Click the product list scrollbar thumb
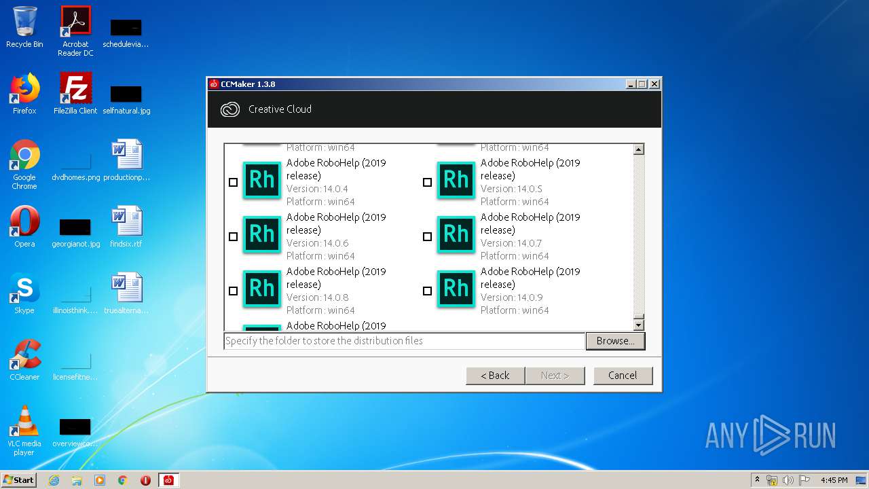869x489 pixels. click(x=638, y=315)
